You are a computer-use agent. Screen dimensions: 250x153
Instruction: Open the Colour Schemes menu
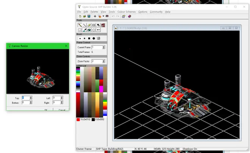pyautogui.click(x=127, y=12)
